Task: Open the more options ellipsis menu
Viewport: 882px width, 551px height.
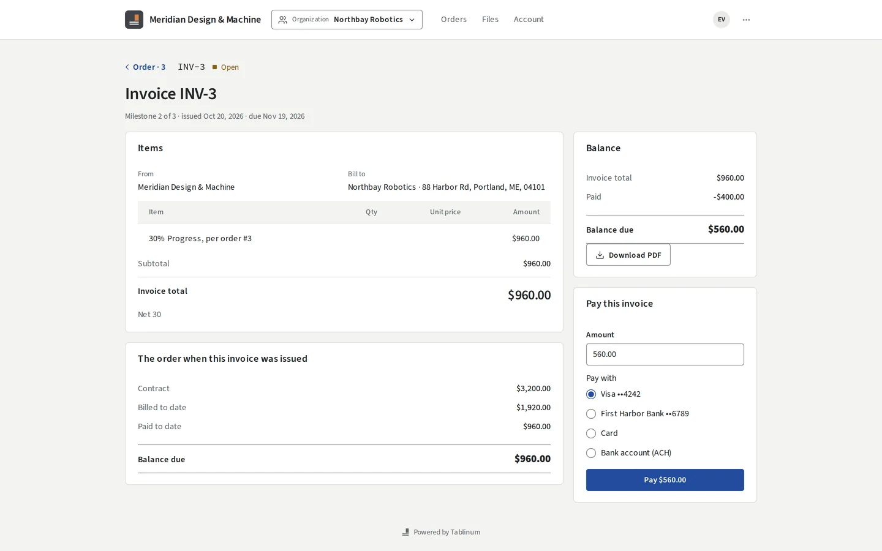Action: coord(746,20)
